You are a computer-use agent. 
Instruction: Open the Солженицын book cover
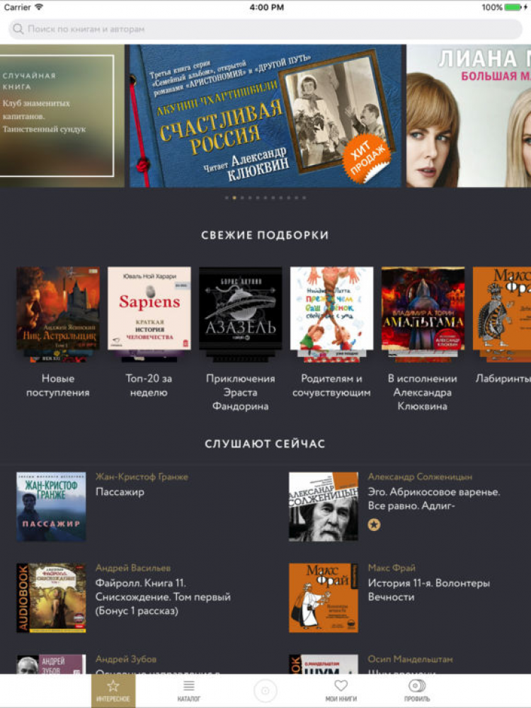coord(324,507)
